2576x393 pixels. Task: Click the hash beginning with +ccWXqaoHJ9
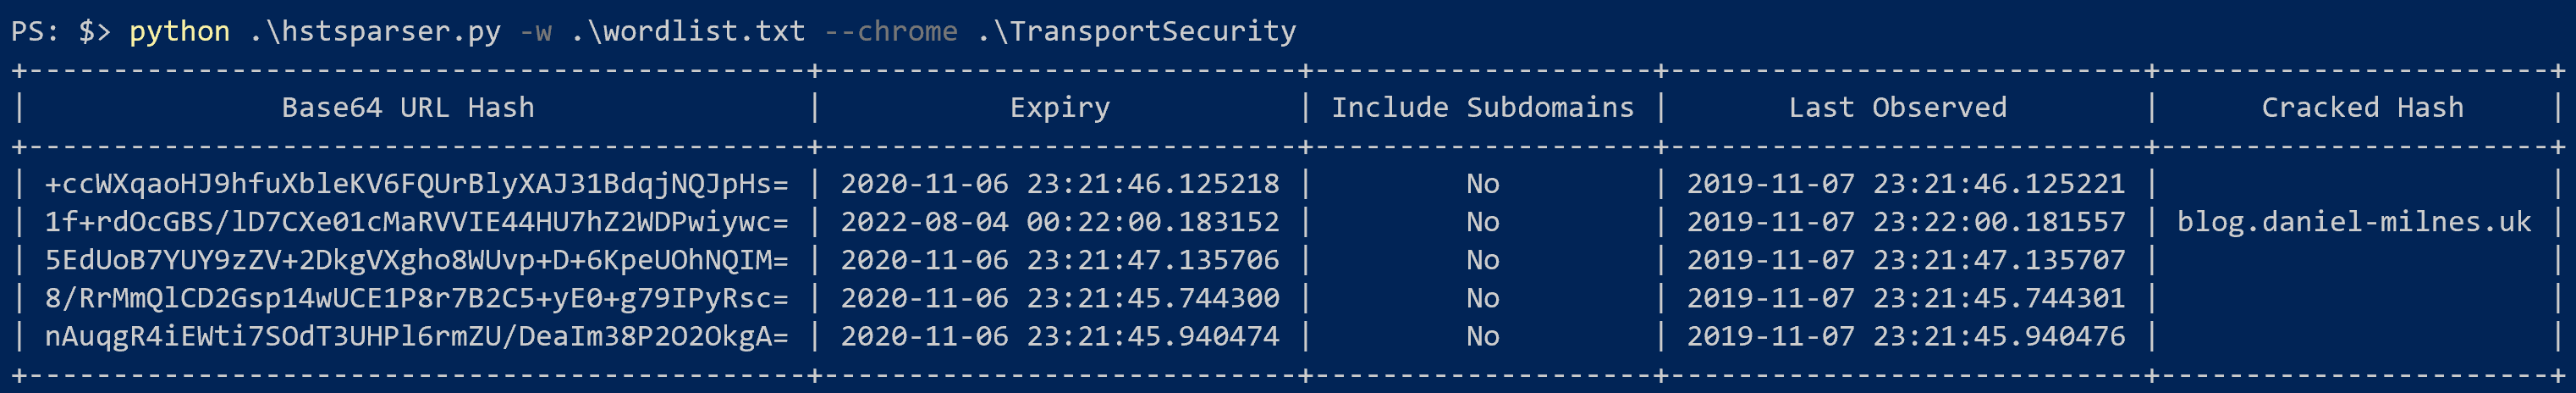[x=416, y=183]
